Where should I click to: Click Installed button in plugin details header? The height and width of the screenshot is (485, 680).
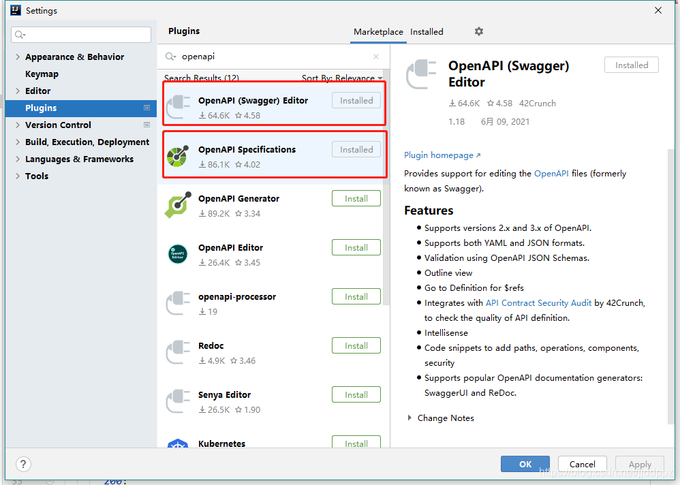pyautogui.click(x=632, y=65)
